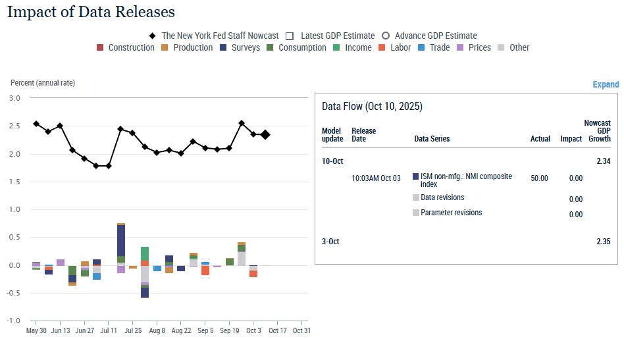The image size is (624, 339).
Task: Toggle the Other category legend icon
Action: click(x=502, y=47)
